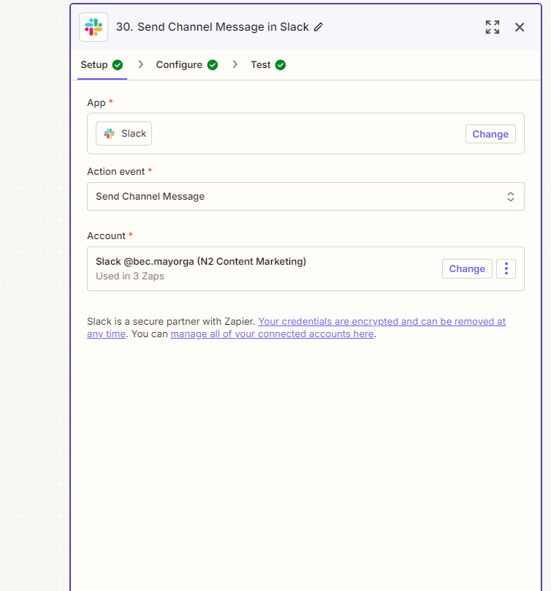This screenshot has width=551, height=591.
Task: Close the step editor panel
Action: 520,27
